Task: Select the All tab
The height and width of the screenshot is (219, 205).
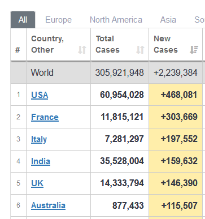Action: (x=23, y=20)
